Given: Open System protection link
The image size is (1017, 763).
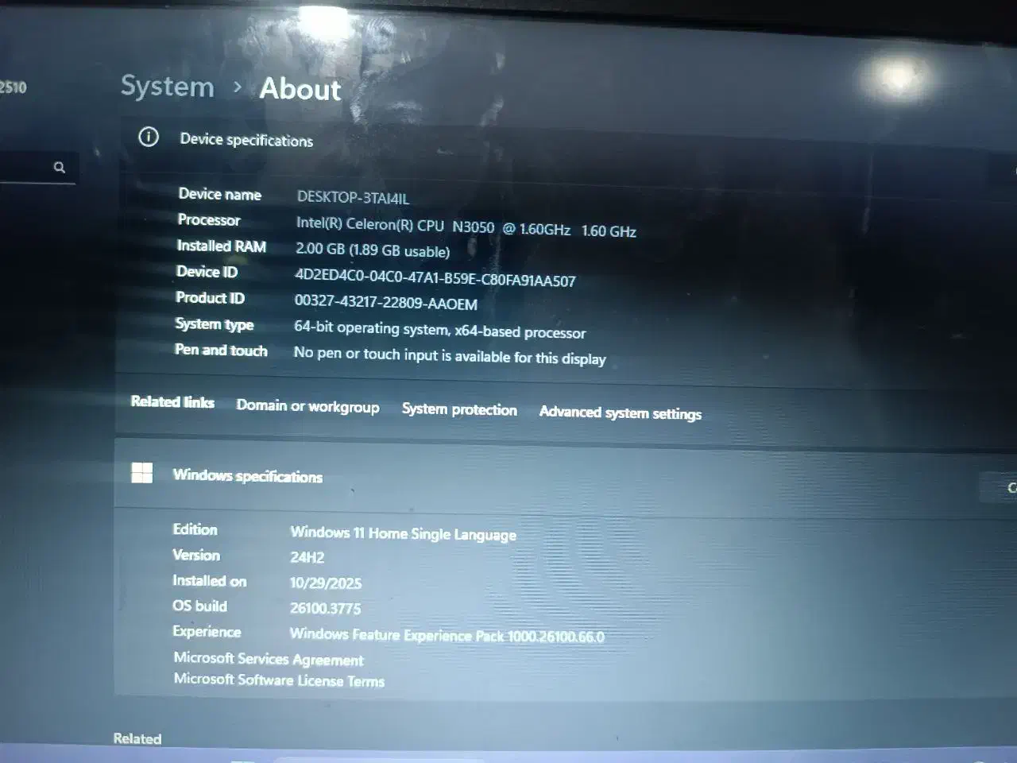Looking at the screenshot, I should (459, 409).
